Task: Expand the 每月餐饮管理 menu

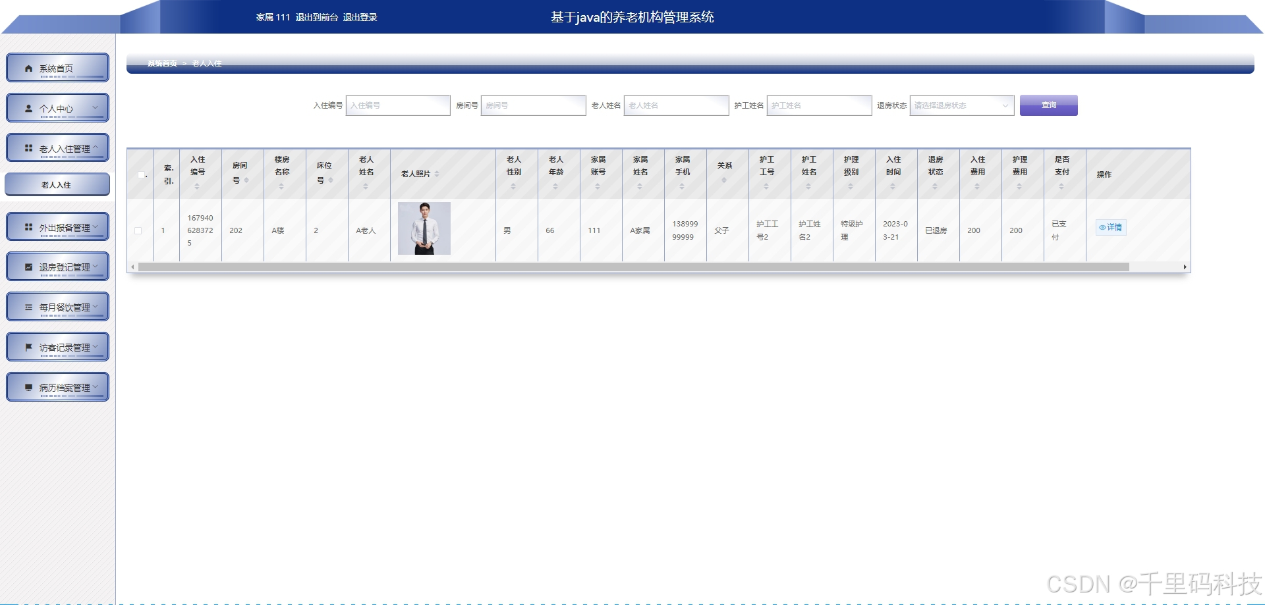Action: [x=57, y=307]
